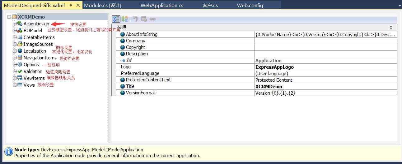The height and width of the screenshot is (164, 402).
Task: Click the ActionDesign node icon
Action: click(20, 24)
